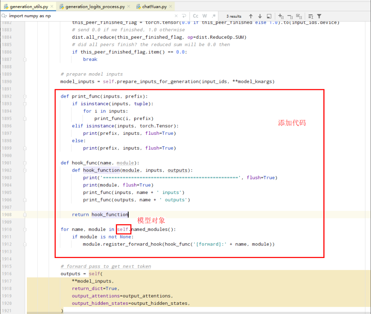Jump to previous search occurrence
This screenshot has height=314, width=371.
pyautogui.click(x=251, y=16)
